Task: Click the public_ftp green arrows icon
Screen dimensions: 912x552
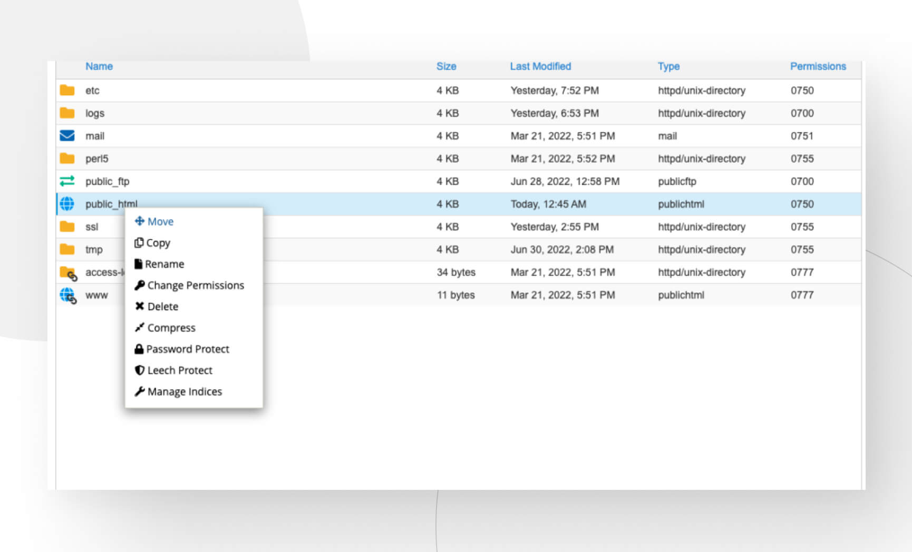Action: 67,181
